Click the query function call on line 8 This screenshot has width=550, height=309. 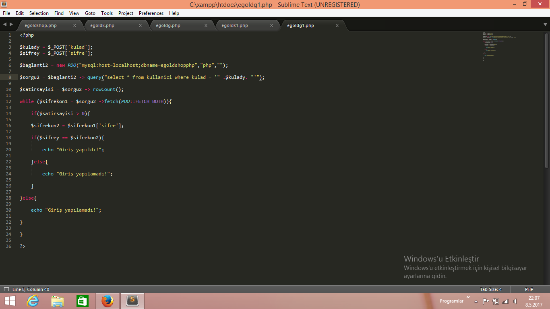[x=94, y=77]
